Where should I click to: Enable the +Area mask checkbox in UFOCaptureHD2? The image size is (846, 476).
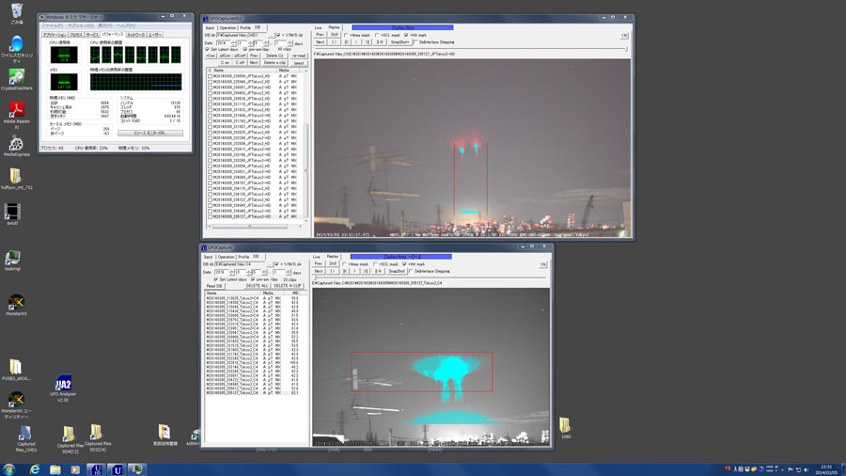coord(348,36)
